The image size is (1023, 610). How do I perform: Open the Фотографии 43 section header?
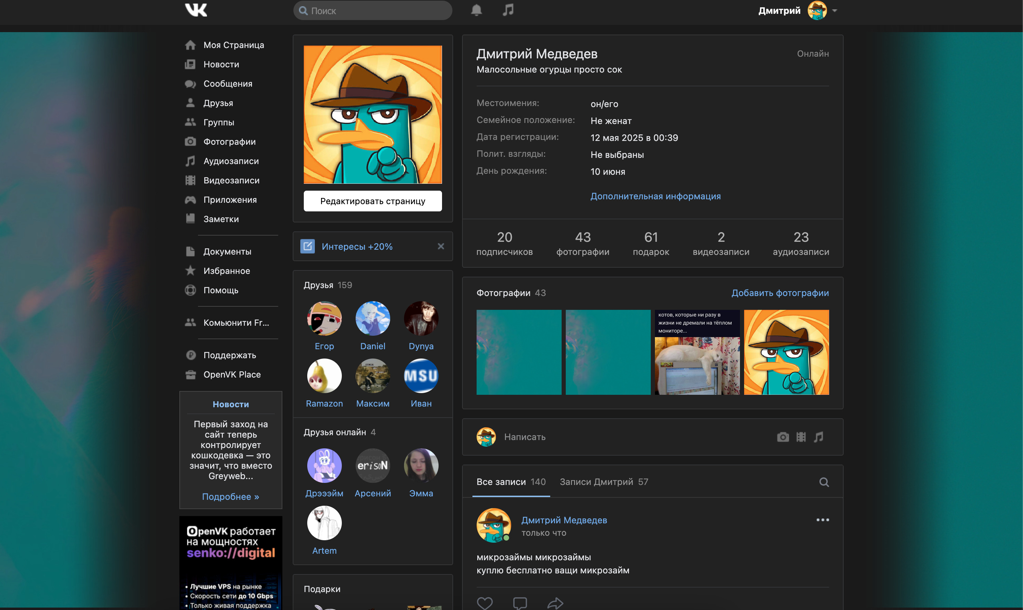pos(511,293)
